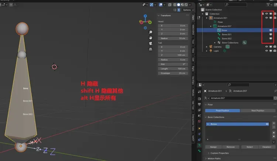This screenshot has height=161, width=277.
Task: Click the Pose icon in the outliner
Action: point(215,22)
